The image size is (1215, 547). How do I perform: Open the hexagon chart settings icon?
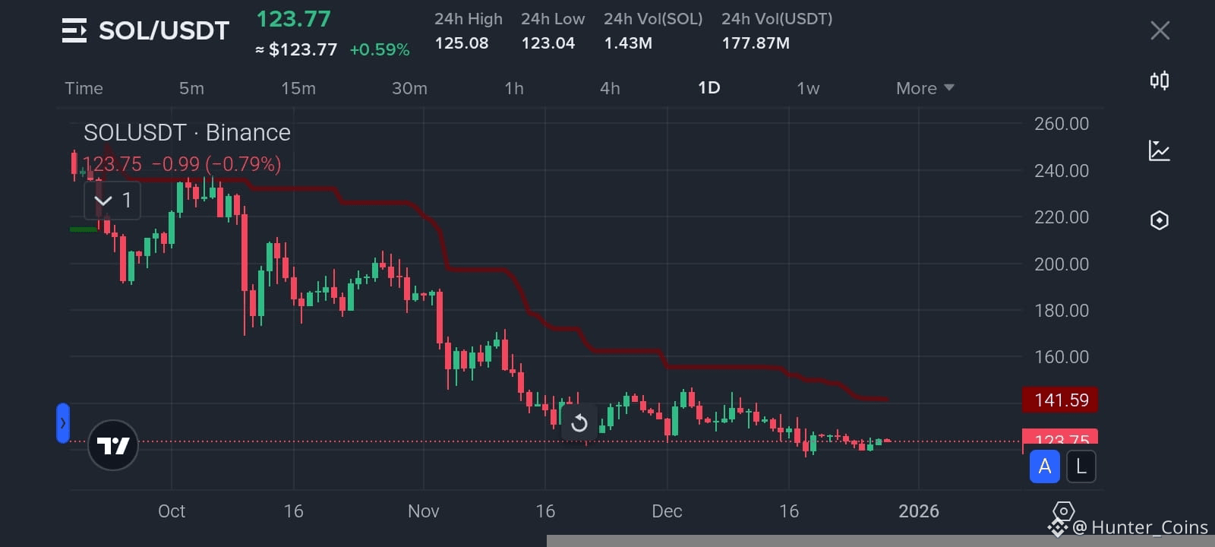1160,220
